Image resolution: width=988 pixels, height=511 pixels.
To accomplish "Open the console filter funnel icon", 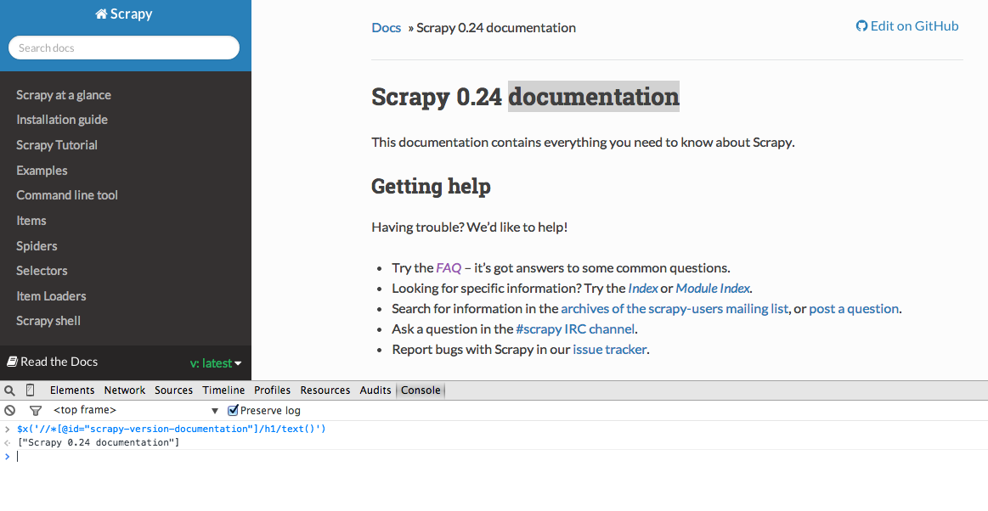I will [36, 410].
